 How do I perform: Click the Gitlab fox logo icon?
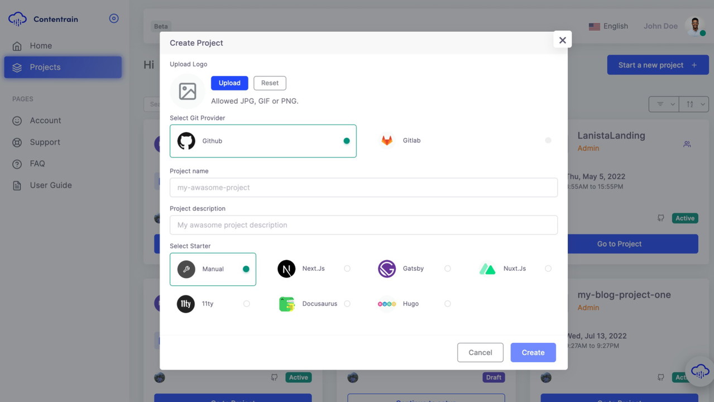tap(387, 141)
